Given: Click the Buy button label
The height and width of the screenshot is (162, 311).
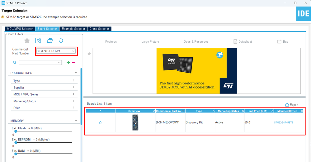Looking at the screenshot, I should tap(285, 42).
